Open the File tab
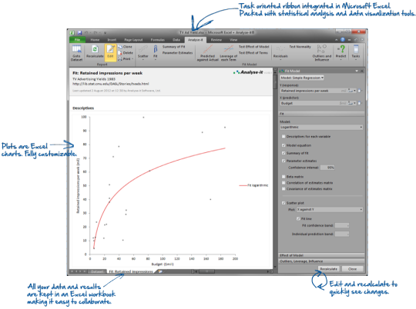The width and height of the screenshot is (416, 309). pos(77,40)
